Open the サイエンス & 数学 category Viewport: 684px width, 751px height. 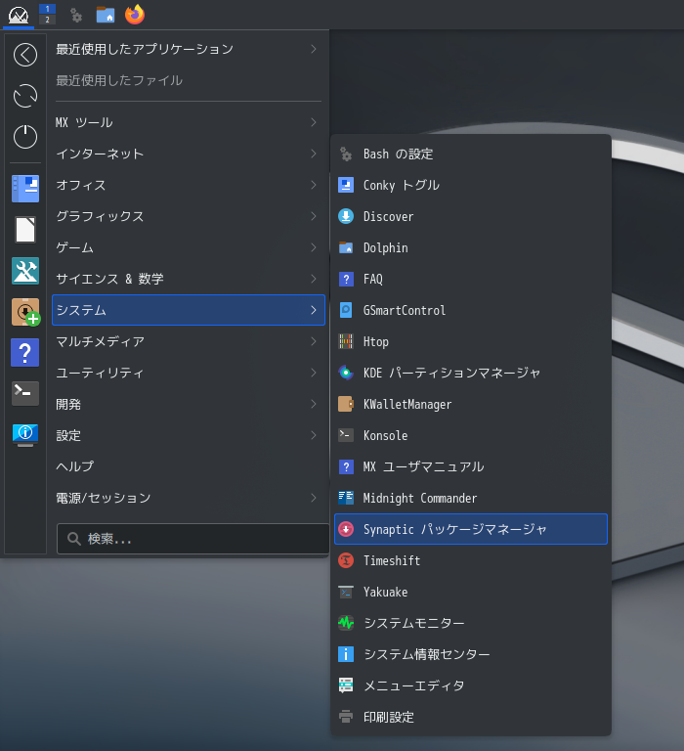click(x=189, y=279)
